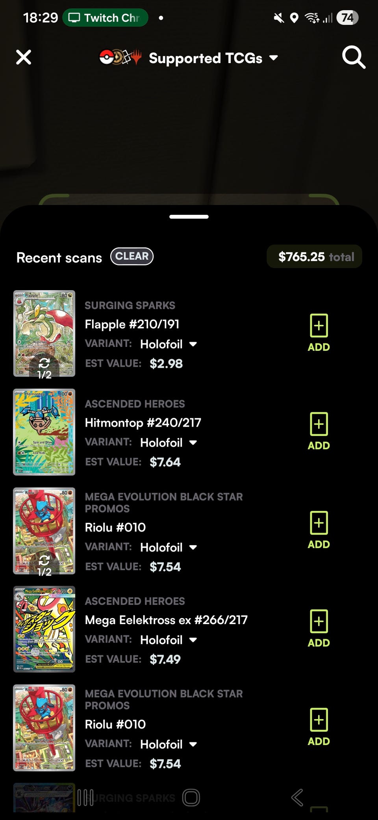The width and height of the screenshot is (378, 820).
Task: Open the Mega Eelektross ex card image
Action: (44, 629)
